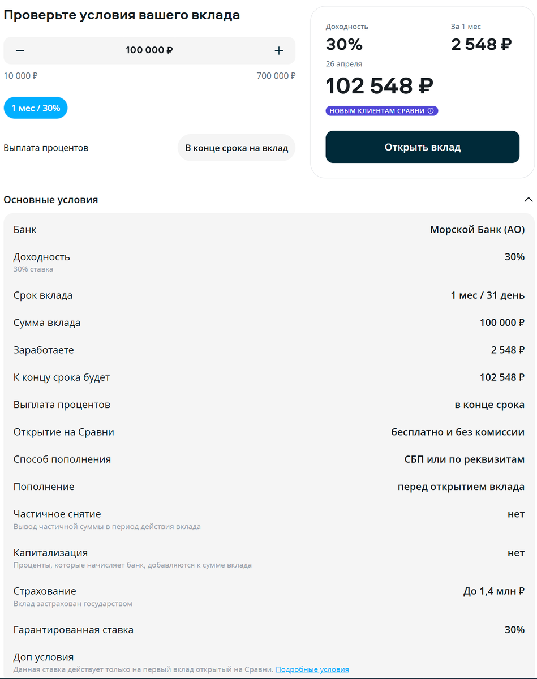Click the Гарантированная ставка row label
537x679 pixels.
[x=74, y=630]
